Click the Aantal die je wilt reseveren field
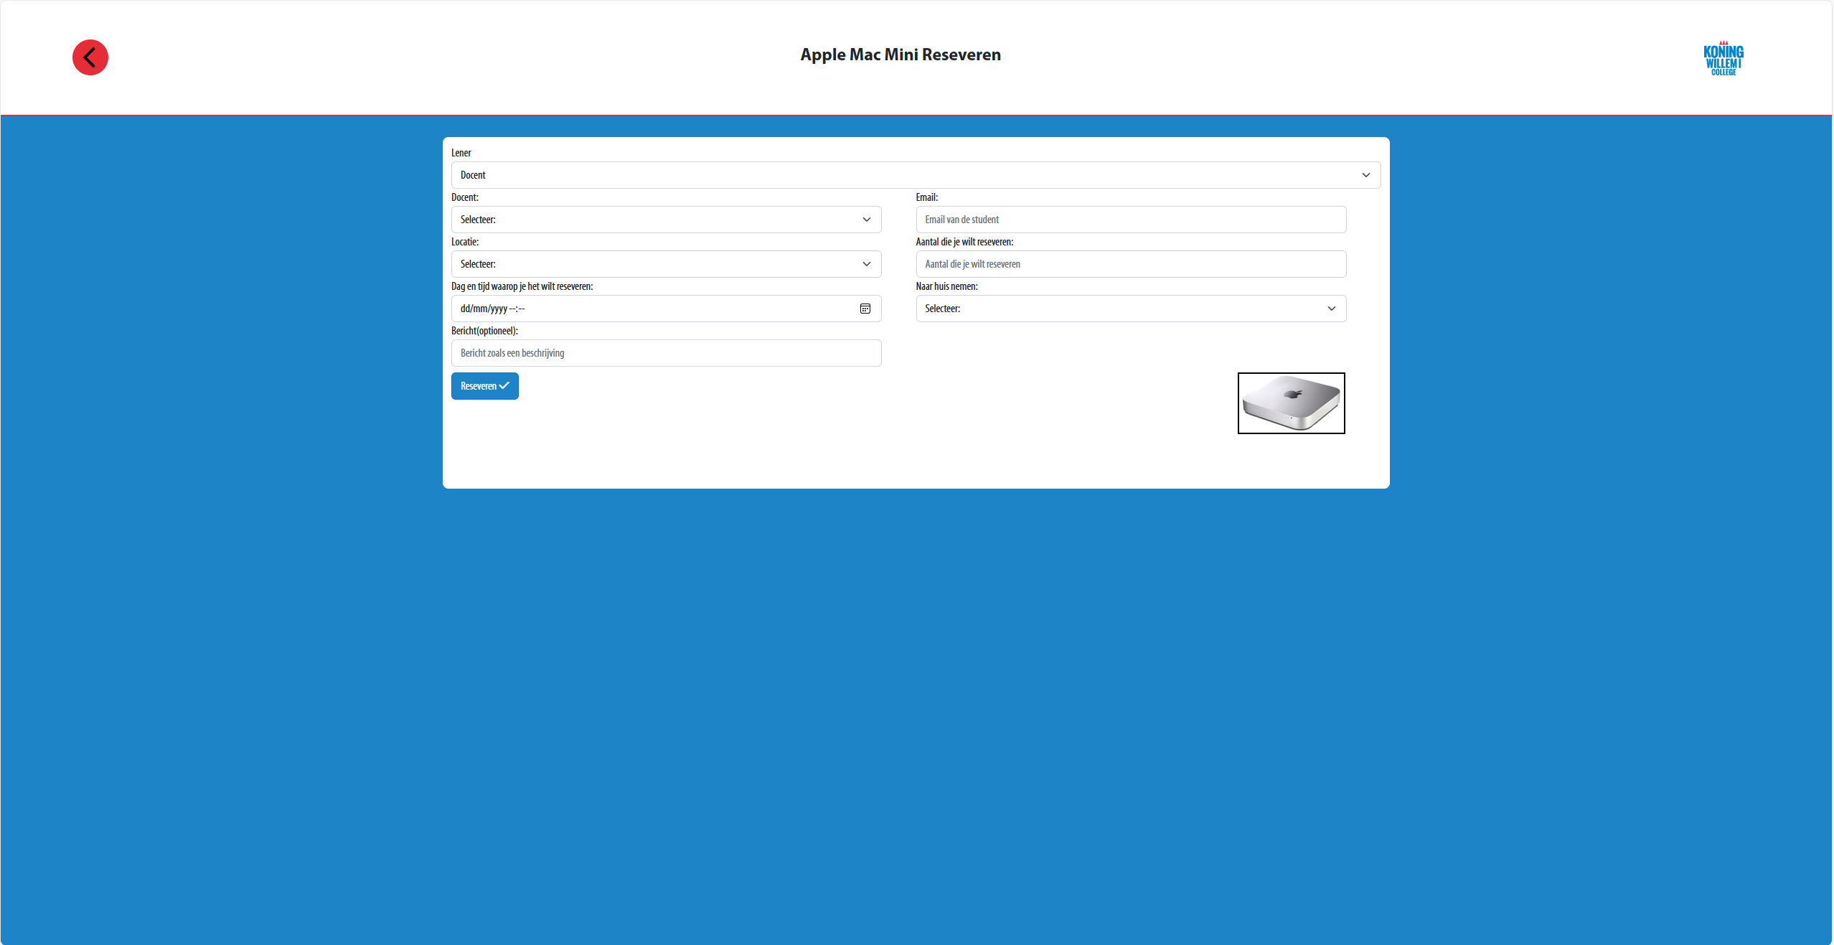 pos(1130,264)
